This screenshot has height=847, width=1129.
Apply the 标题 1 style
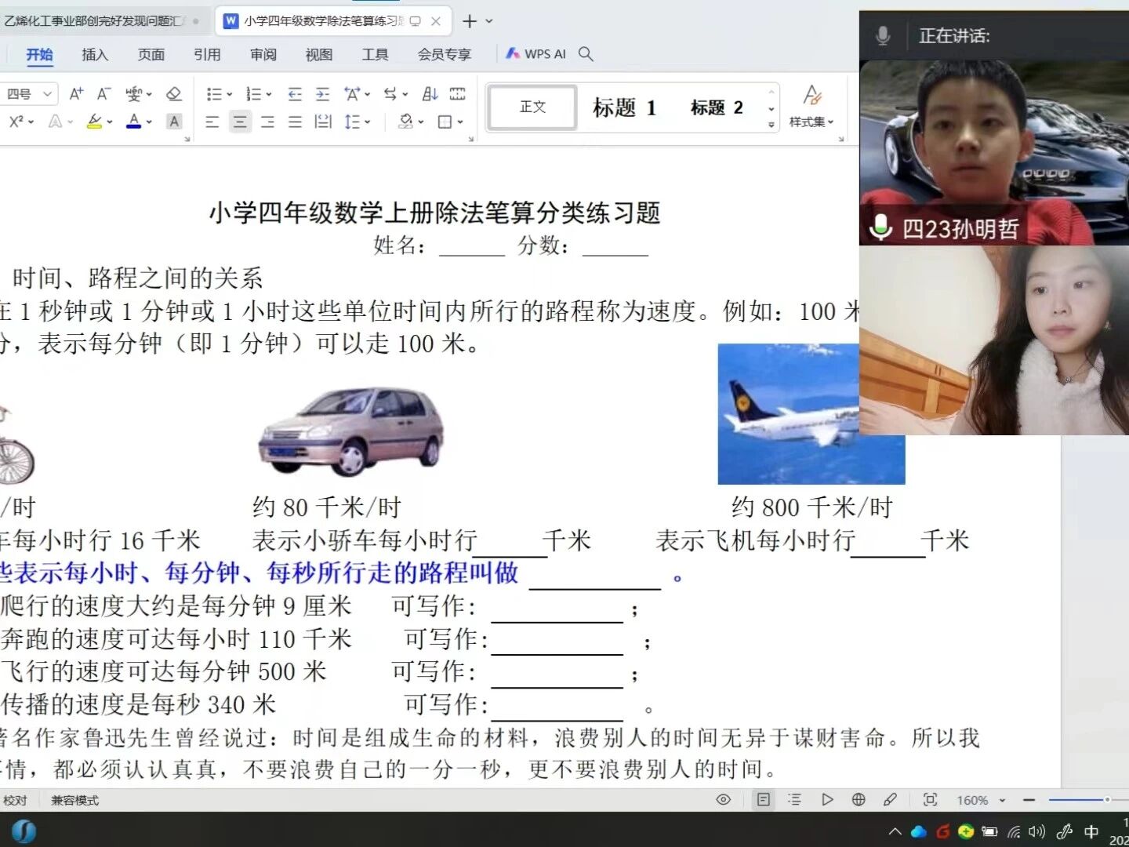coord(624,107)
